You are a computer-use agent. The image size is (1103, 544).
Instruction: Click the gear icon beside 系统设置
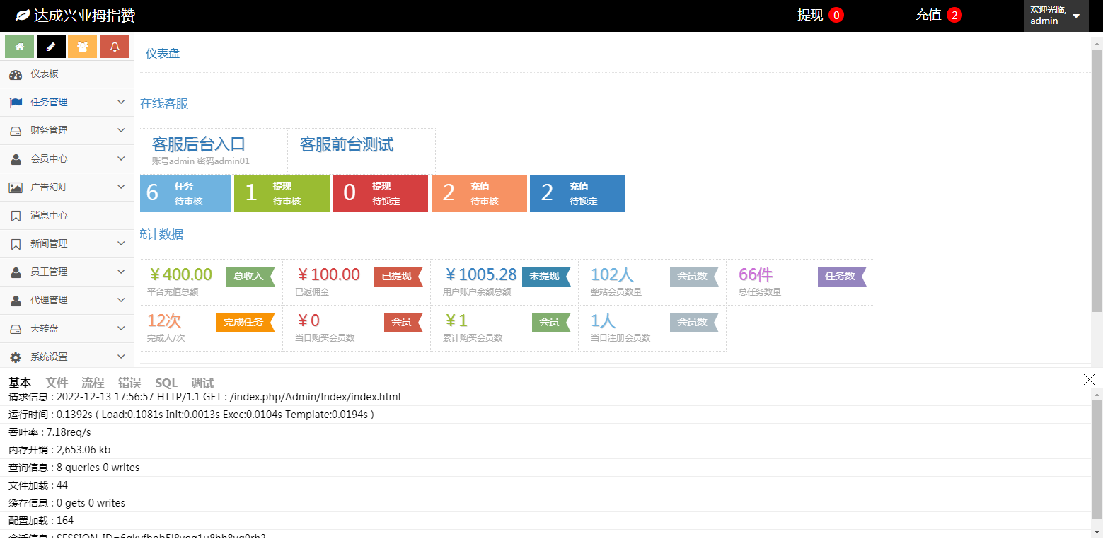point(16,357)
